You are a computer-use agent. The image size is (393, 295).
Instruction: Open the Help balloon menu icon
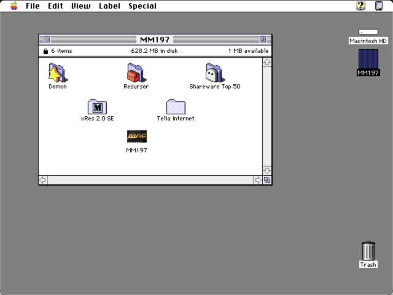tap(360, 6)
